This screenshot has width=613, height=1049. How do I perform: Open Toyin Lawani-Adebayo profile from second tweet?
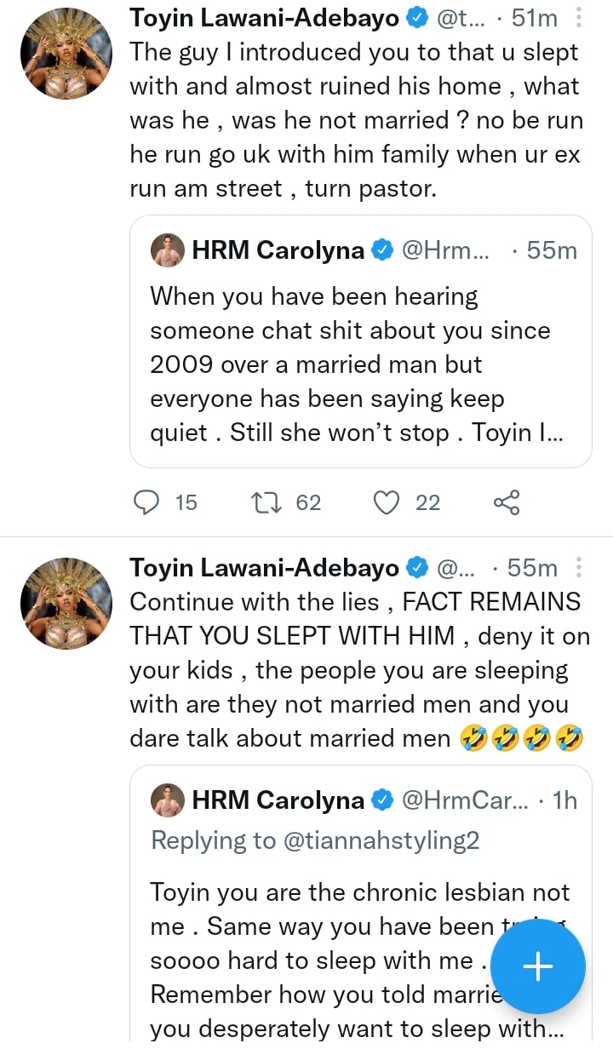264,567
